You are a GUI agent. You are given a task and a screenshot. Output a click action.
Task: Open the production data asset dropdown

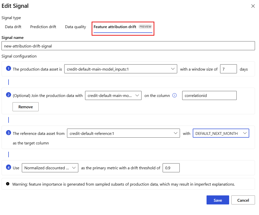pyautogui.click(x=120, y=69)
